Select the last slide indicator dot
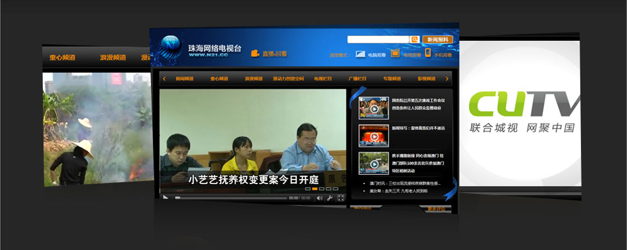The height and width of the screenshot is (250, 627). (x=335, y=189)
